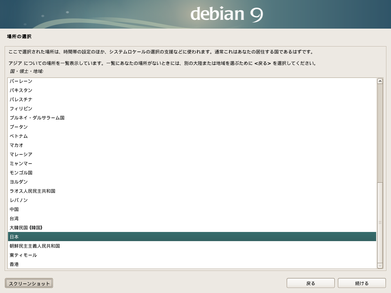
Task: Click the 戻る button
Action: tap(310, 283)
